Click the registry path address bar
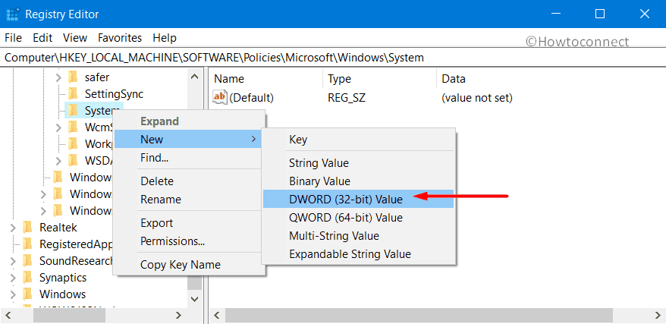The width and height of the screenshot is (666, 324). pyautogui.click(x=333, y=58)
